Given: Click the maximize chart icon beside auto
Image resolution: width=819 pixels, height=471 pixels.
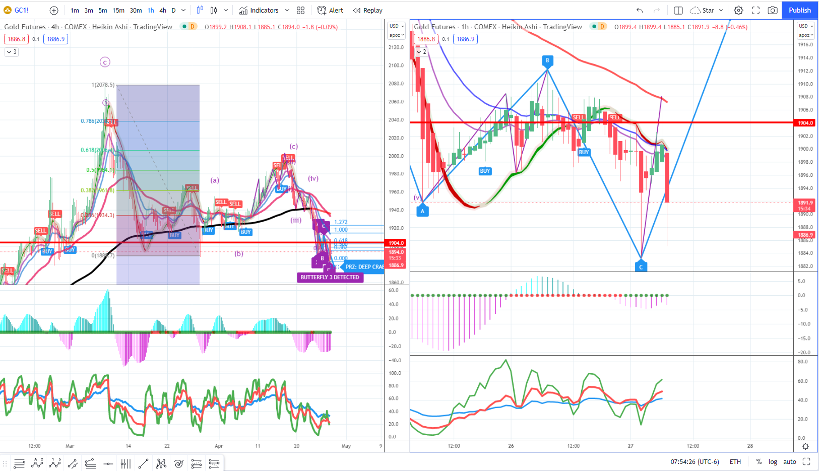Looking at the screenshot, I should (806, 461).
